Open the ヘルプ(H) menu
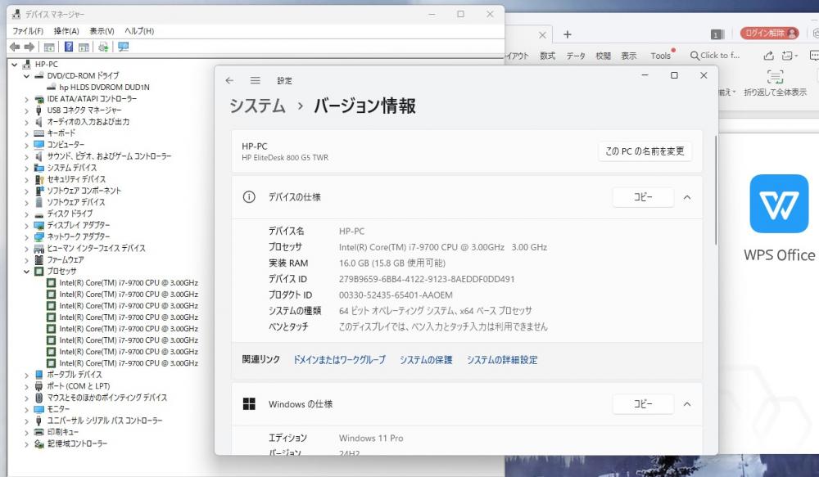 (139, 31)
